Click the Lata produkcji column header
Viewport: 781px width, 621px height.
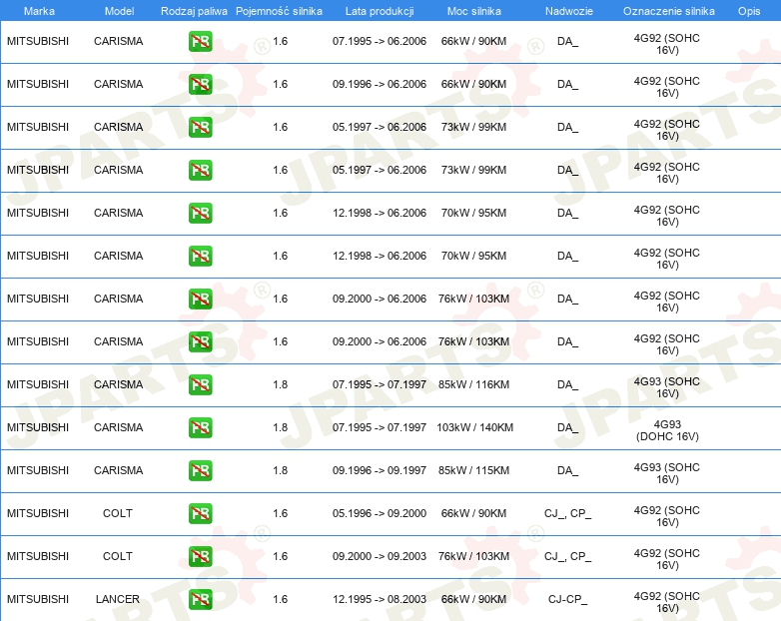(x=380, y=11)
